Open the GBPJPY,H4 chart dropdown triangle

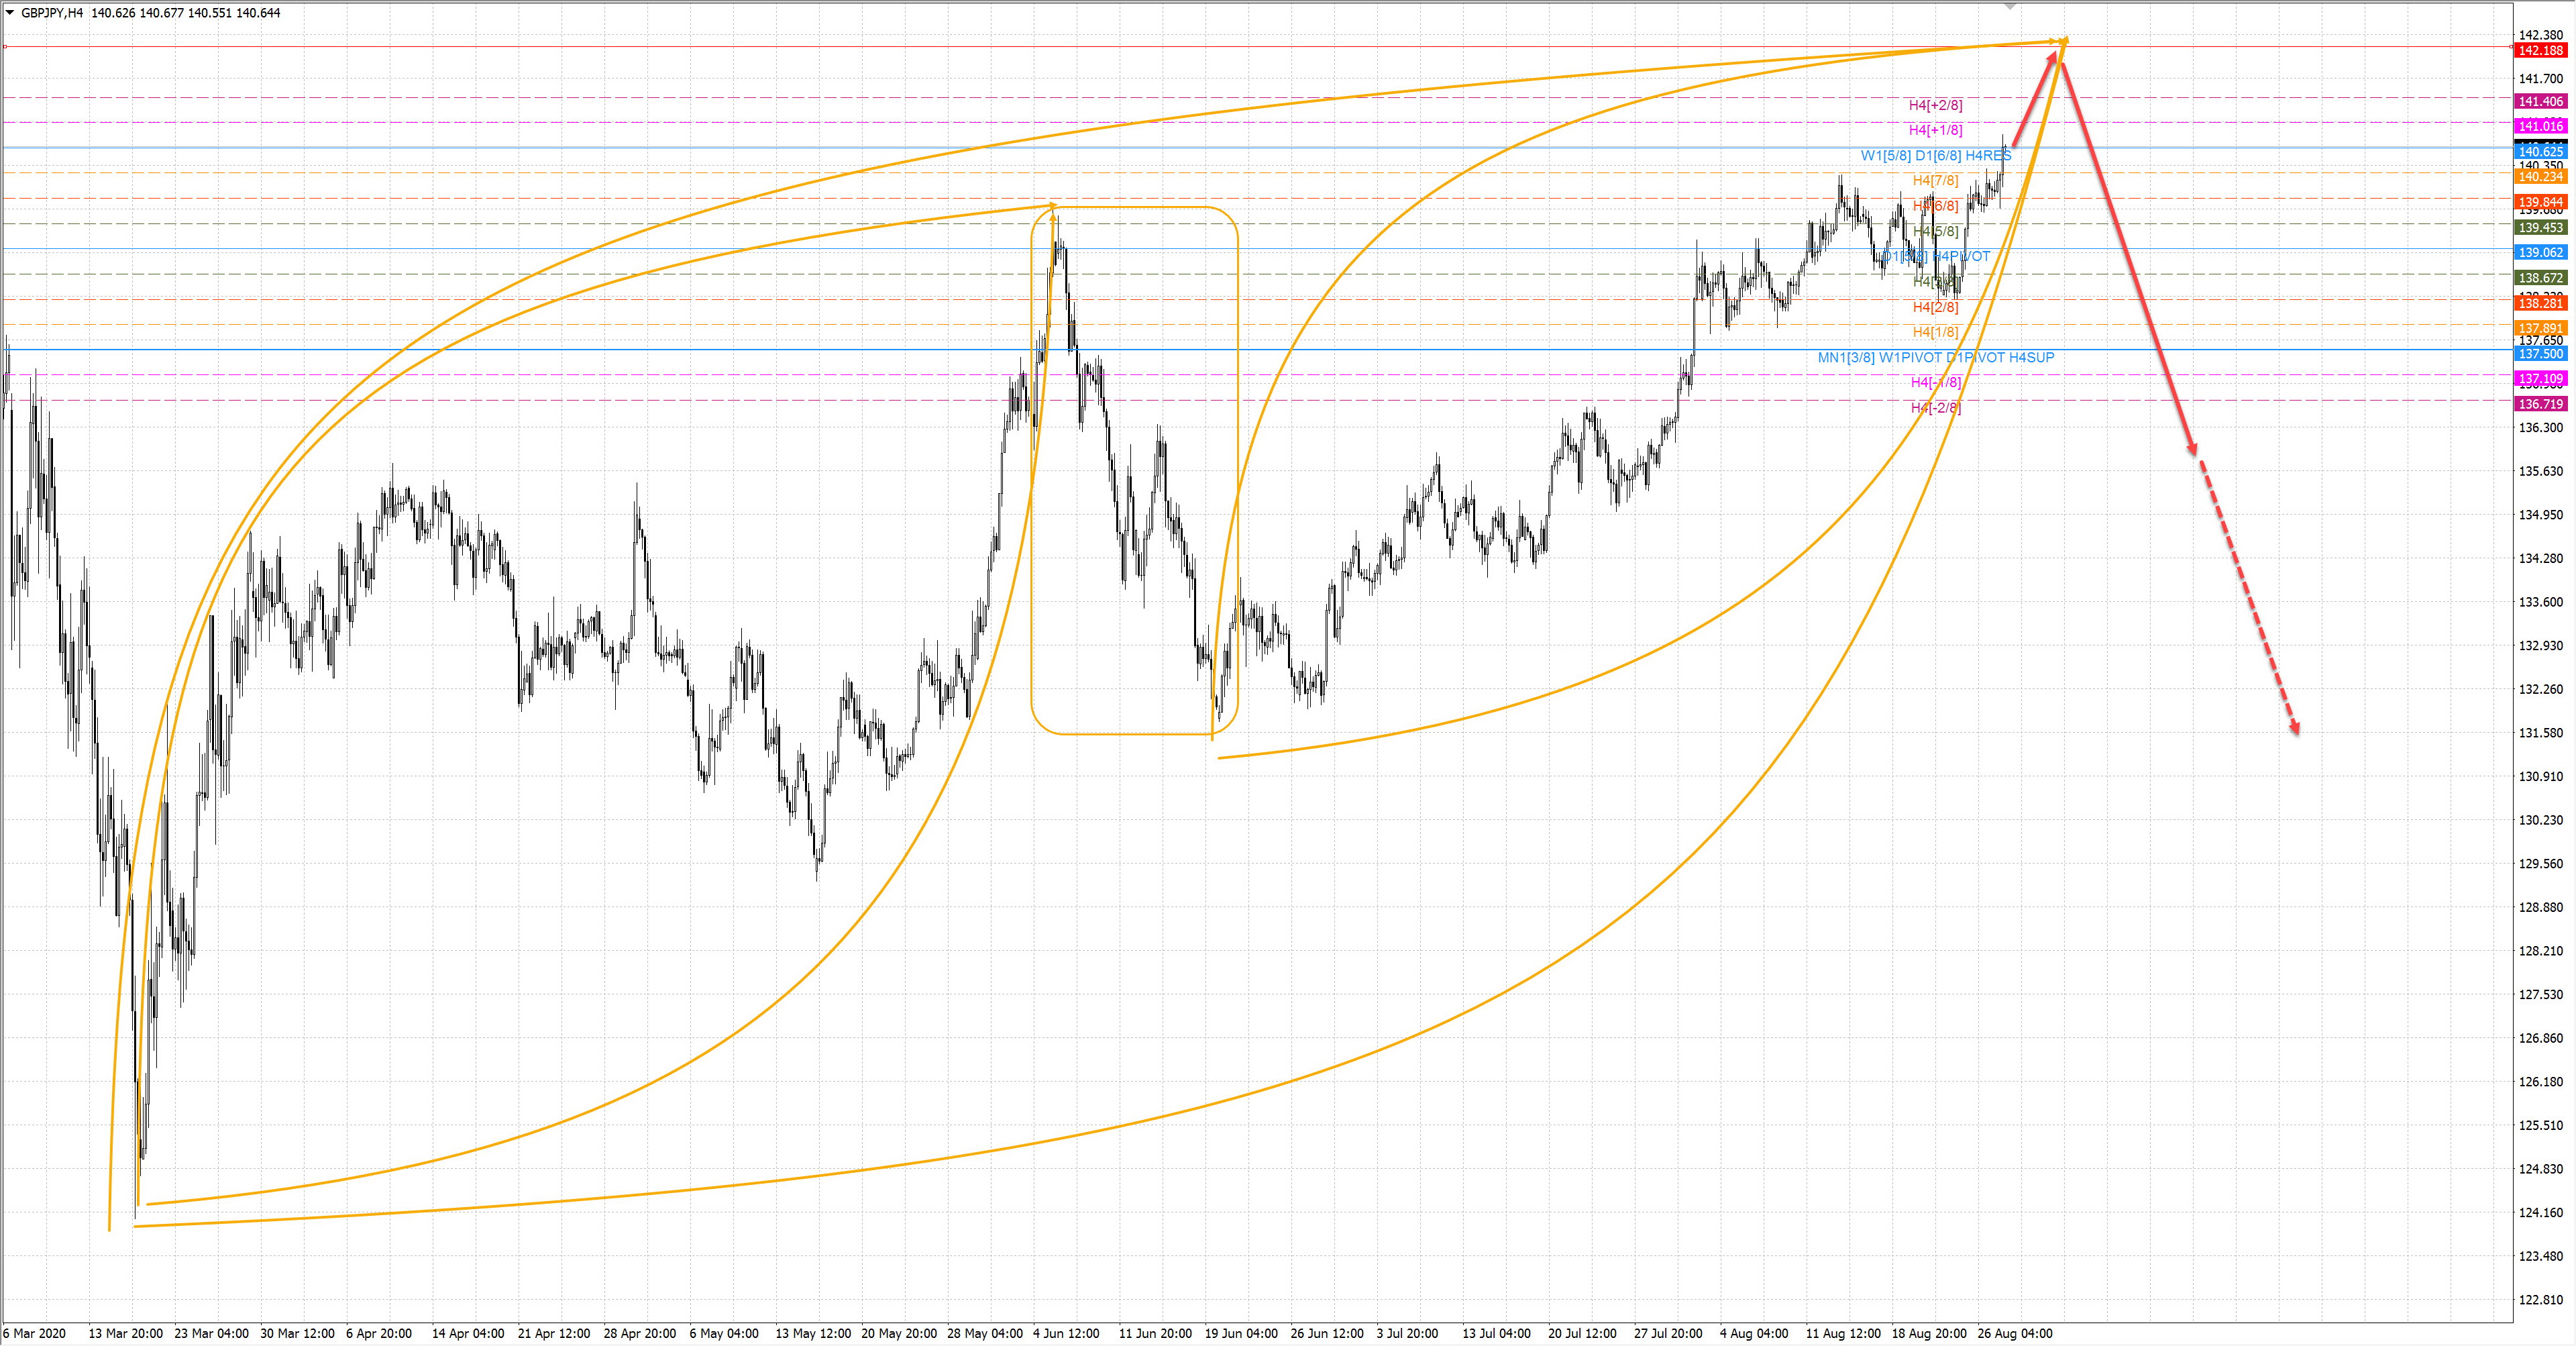point(10,13)
